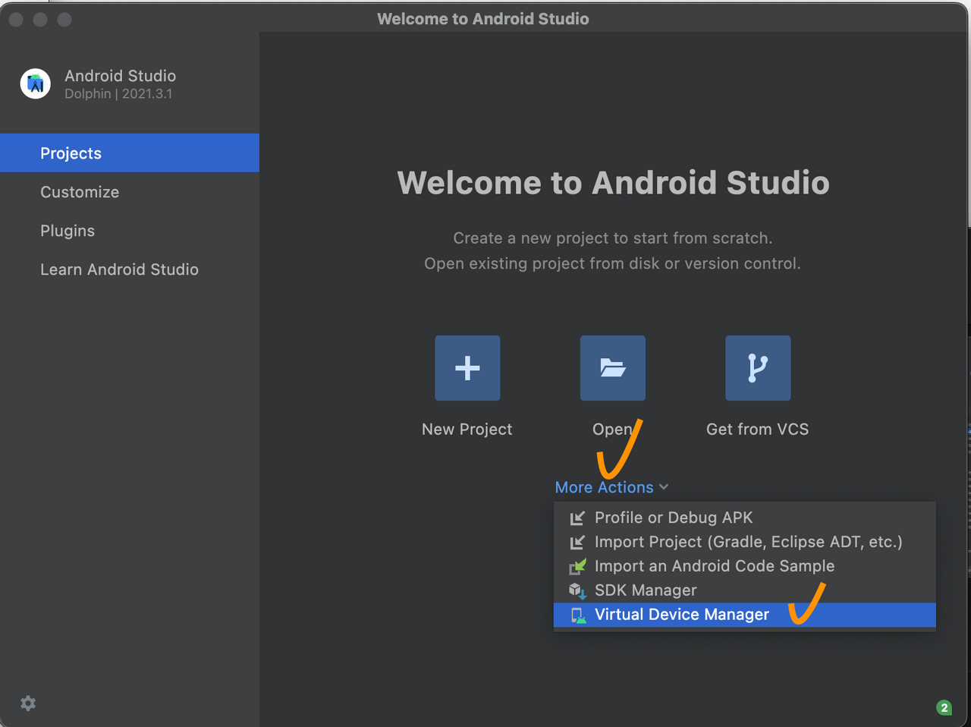Click the Dolphin | 2021.3.1 version text

pos(118,93)
